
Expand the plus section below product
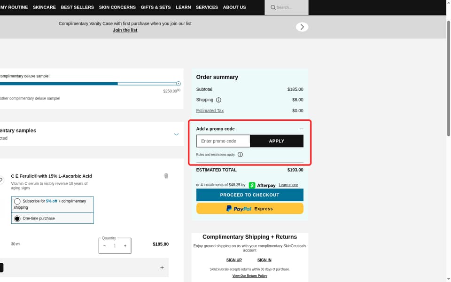tap(162, 267)
